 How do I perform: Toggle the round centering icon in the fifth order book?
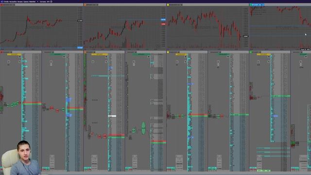(185, 56)
